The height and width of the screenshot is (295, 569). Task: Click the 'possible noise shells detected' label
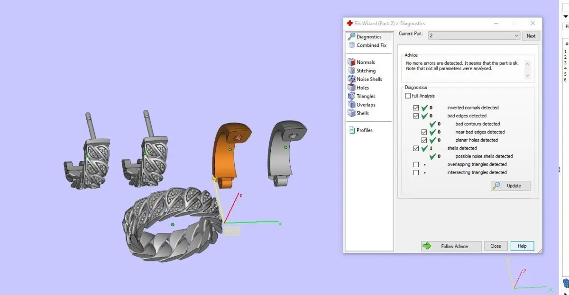point(484,156)
